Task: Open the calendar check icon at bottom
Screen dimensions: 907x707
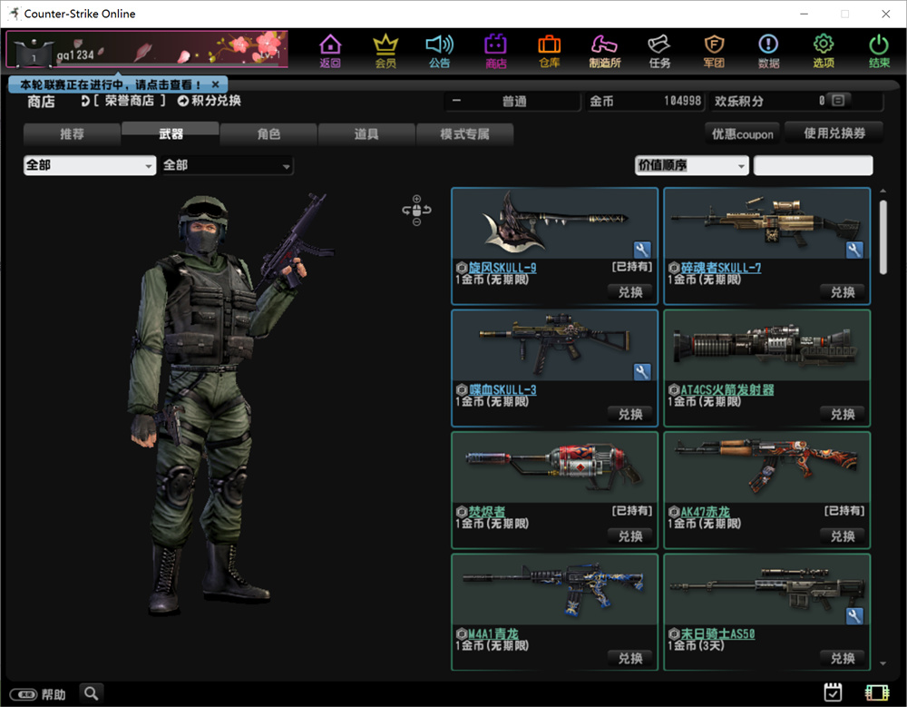Action: click(x=833, y=692)
